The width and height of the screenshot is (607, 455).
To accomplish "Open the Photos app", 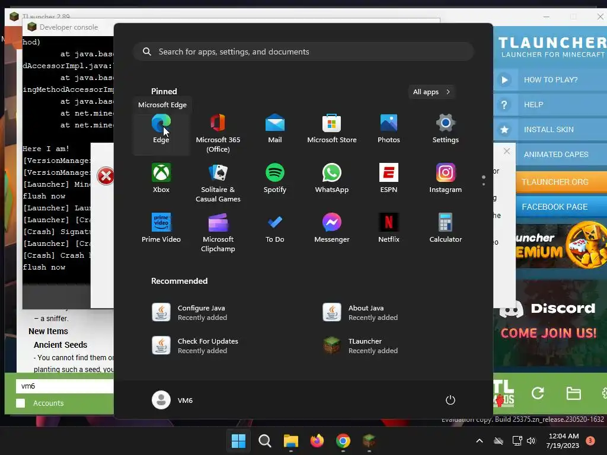I will point(389,129).
